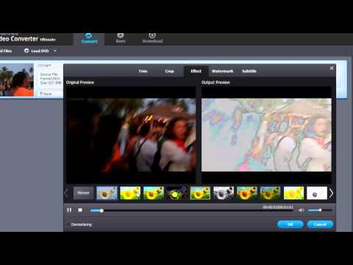Confirm the edits with OK

290,225
